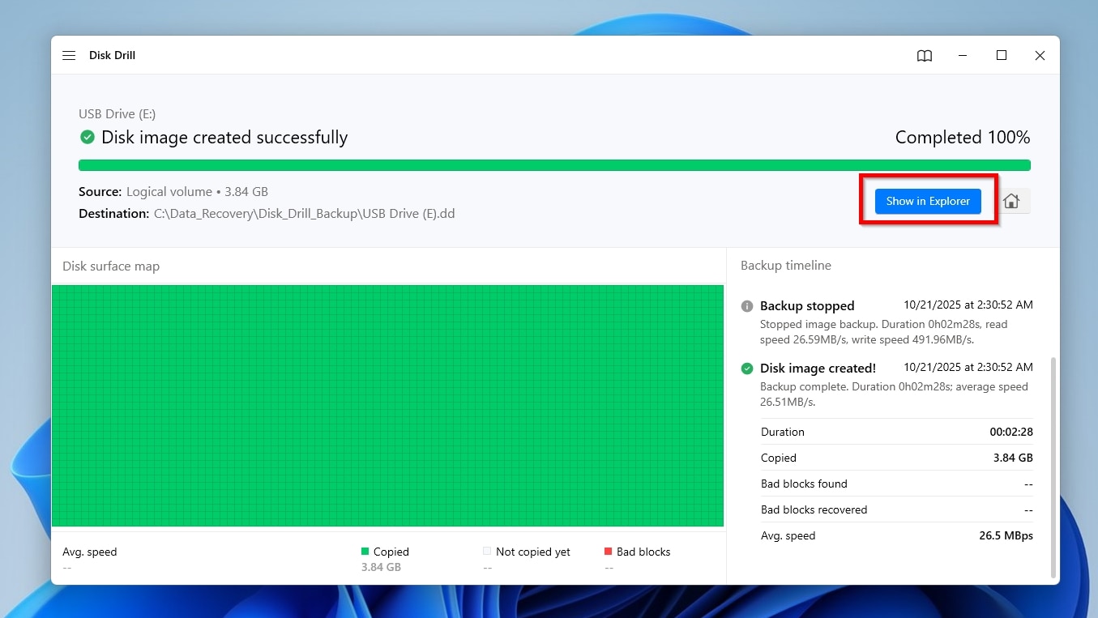The image size is (1098, 618).
Task: Click the home icon beside Show in Explorer
Action: (1011, 200)
